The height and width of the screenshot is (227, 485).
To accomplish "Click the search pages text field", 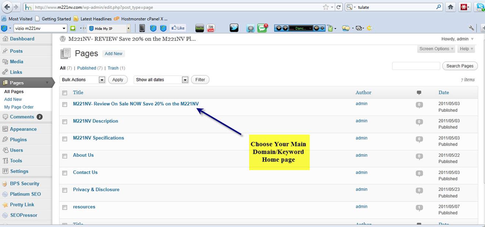I will (416, 66).
